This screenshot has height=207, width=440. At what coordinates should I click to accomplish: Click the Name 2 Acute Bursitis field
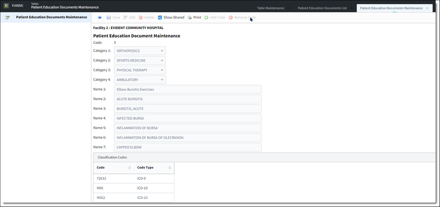click(x=188, y=99)
